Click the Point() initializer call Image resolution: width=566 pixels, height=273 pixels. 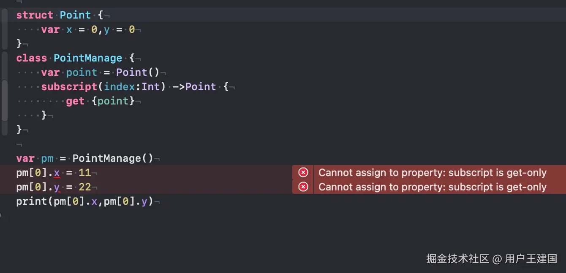138,72
